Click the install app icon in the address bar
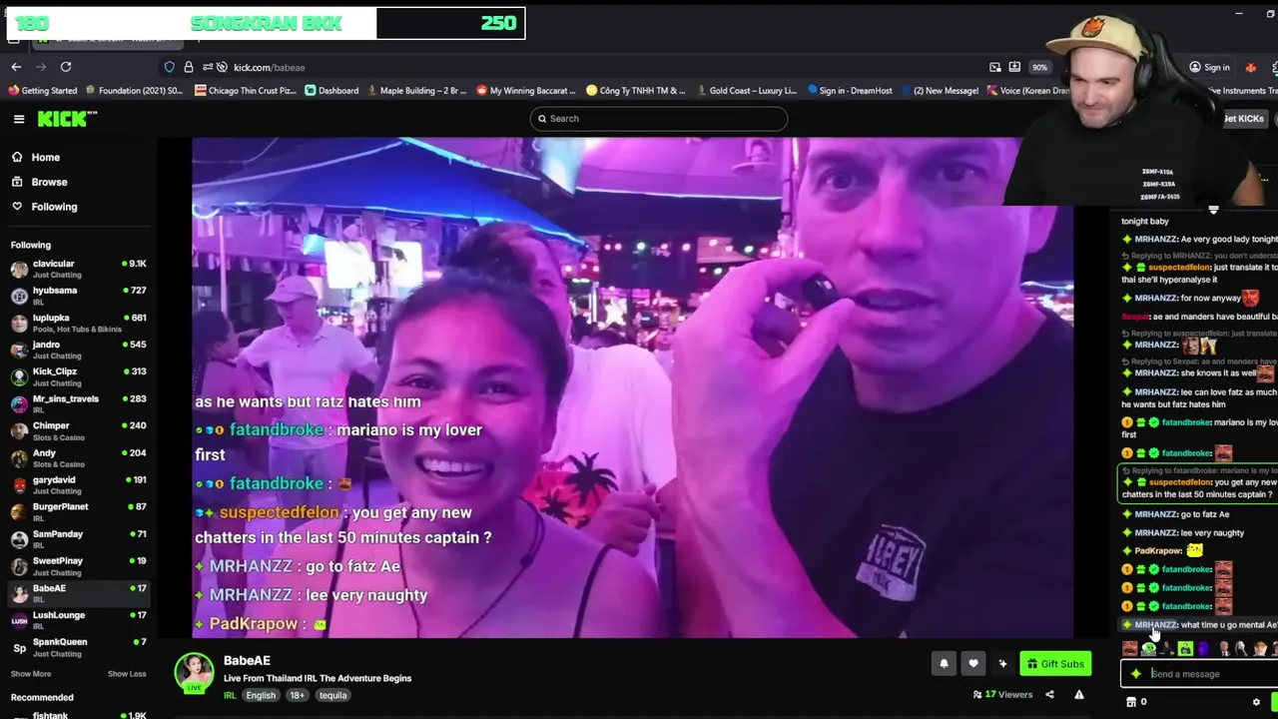This screenshot has height=719, width=1278. [x=1014, y=67]
